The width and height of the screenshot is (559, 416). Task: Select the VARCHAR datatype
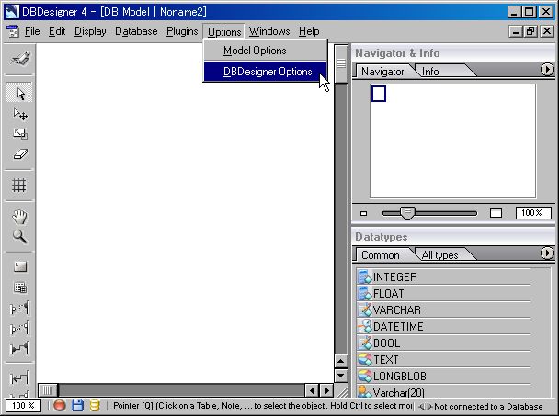pyautogui.click(x=443, y=309)
